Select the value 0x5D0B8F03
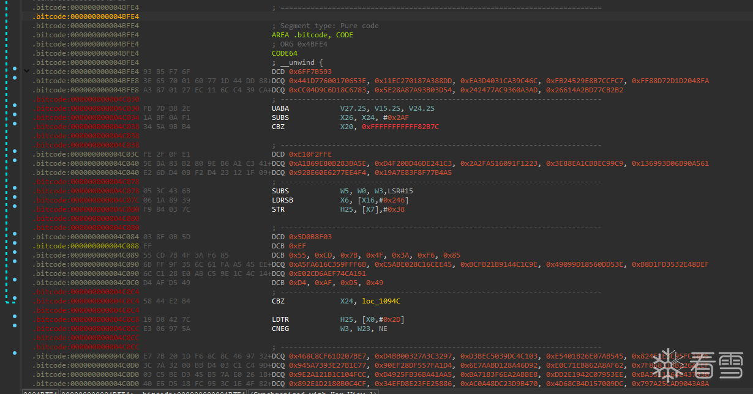753x394 pixels. click(x=310, y=237)
